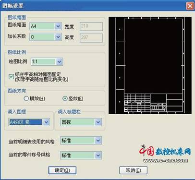Expand the 调入图框 A4分区 dropdown arrow

[x=46, y=122]
